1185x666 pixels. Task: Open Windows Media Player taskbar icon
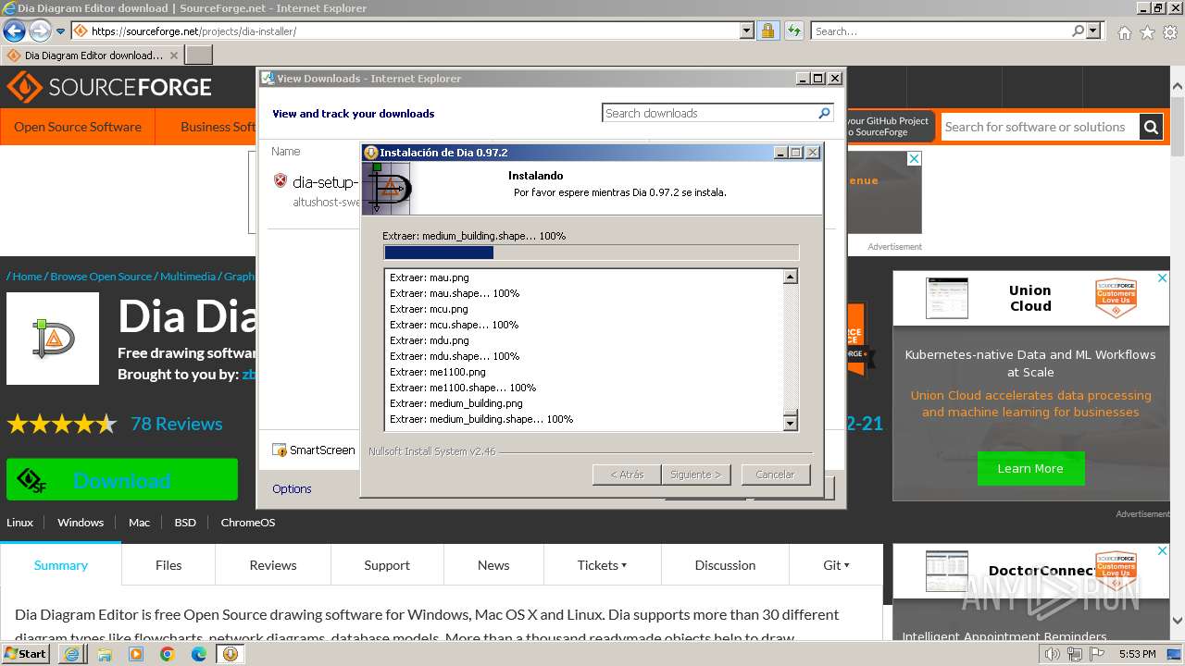point(135,654)
